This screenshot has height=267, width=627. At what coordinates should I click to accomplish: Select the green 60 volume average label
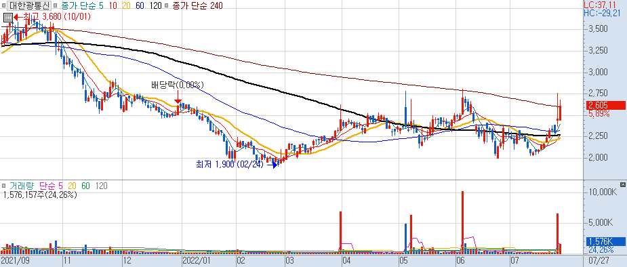[x=86, y=186]
